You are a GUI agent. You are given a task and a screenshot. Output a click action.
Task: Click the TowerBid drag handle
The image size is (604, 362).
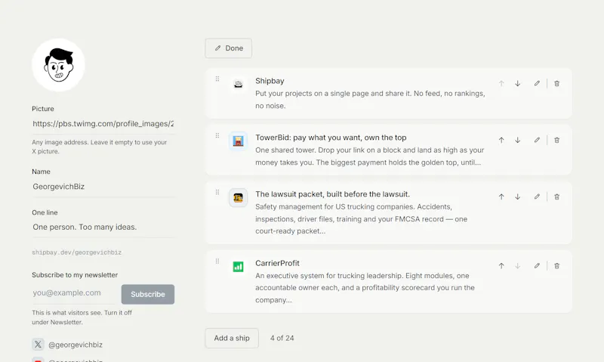pos(217,136)
